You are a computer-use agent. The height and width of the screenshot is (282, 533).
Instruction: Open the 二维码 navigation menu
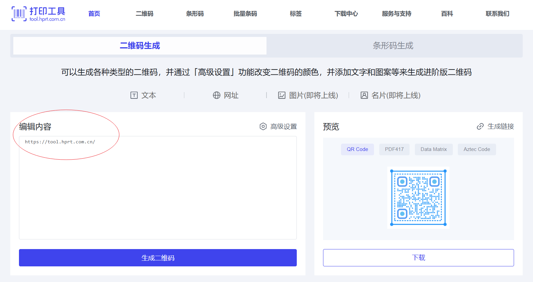click(144, 14)
